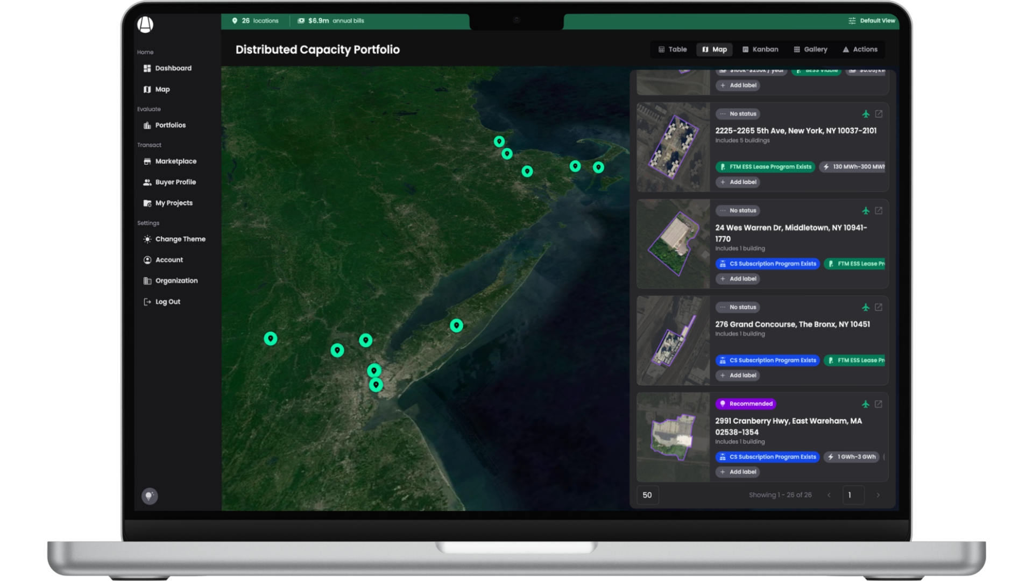Viewport: 1033px width, 581px height.
Task: Add label to 2991 Cranberry Hwy card
Action: point(738,472)
